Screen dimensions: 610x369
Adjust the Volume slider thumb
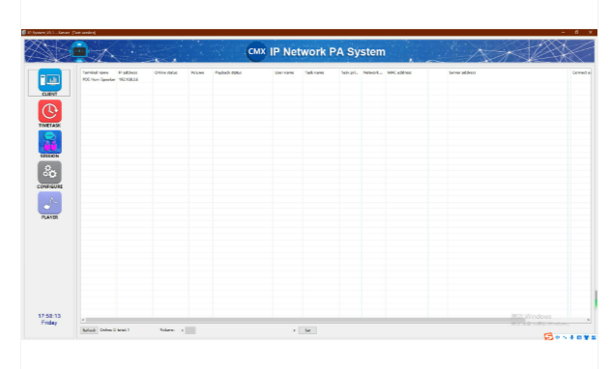pyautogui.click(x=190, y=330)
